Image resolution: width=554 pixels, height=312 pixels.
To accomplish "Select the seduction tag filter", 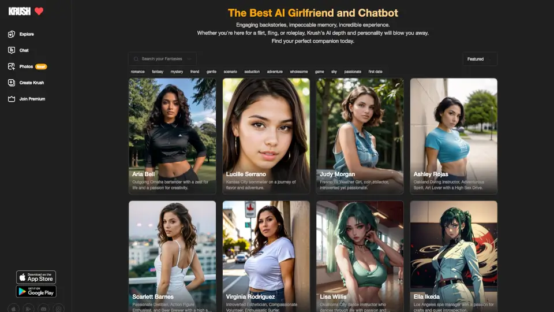I will coord(252,72).
